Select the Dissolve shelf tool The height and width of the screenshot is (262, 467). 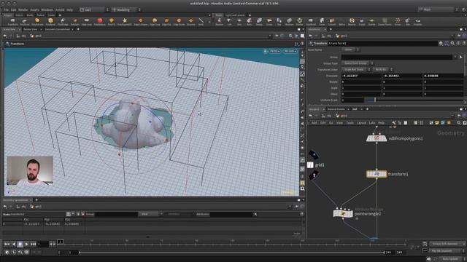click(191, 22)
